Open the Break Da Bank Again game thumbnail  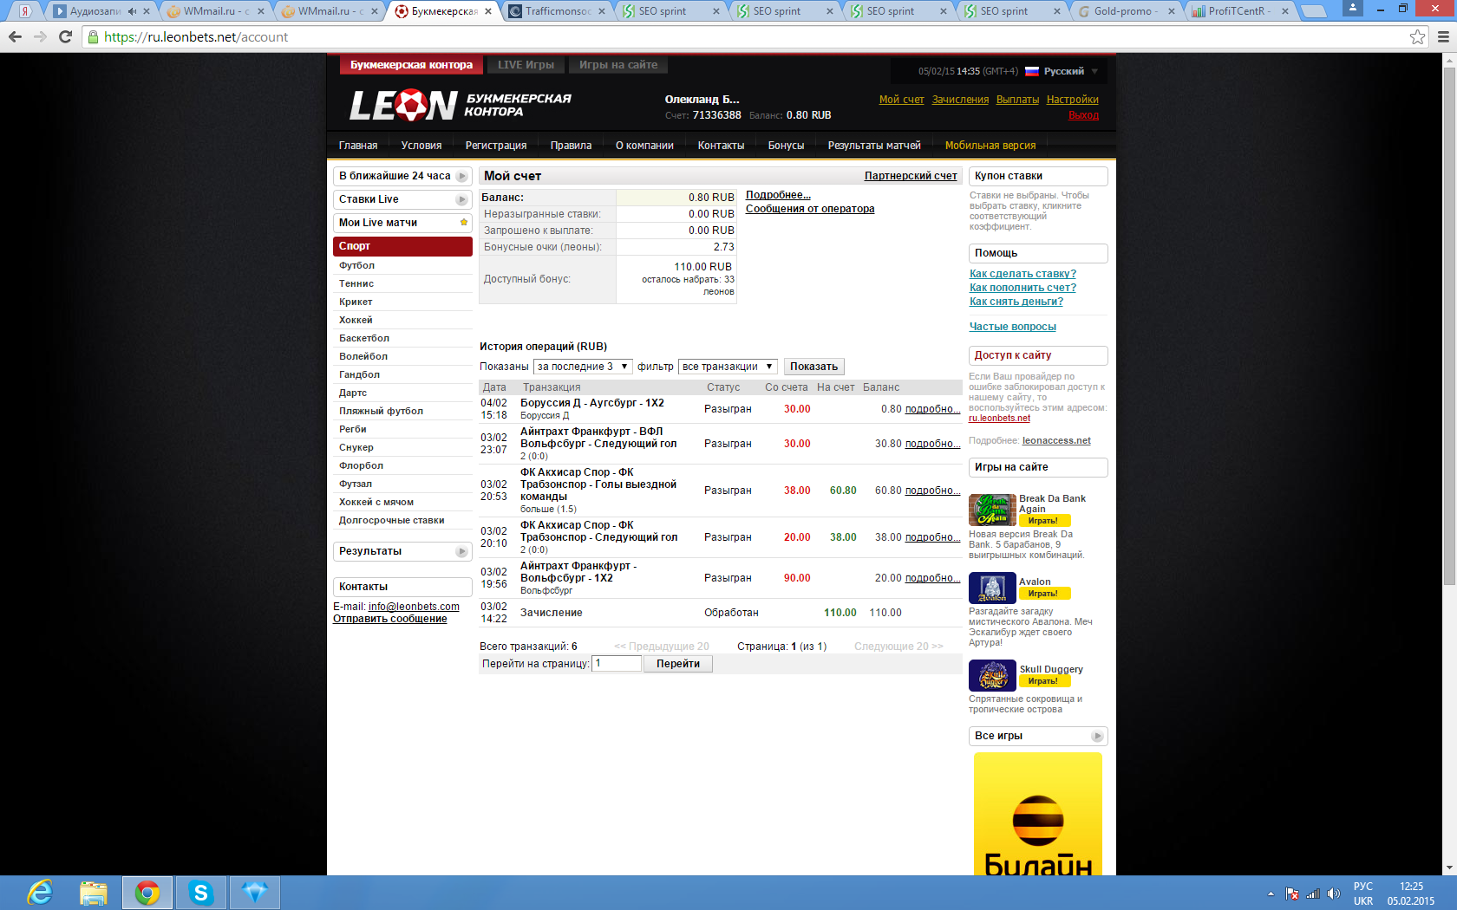992,510
